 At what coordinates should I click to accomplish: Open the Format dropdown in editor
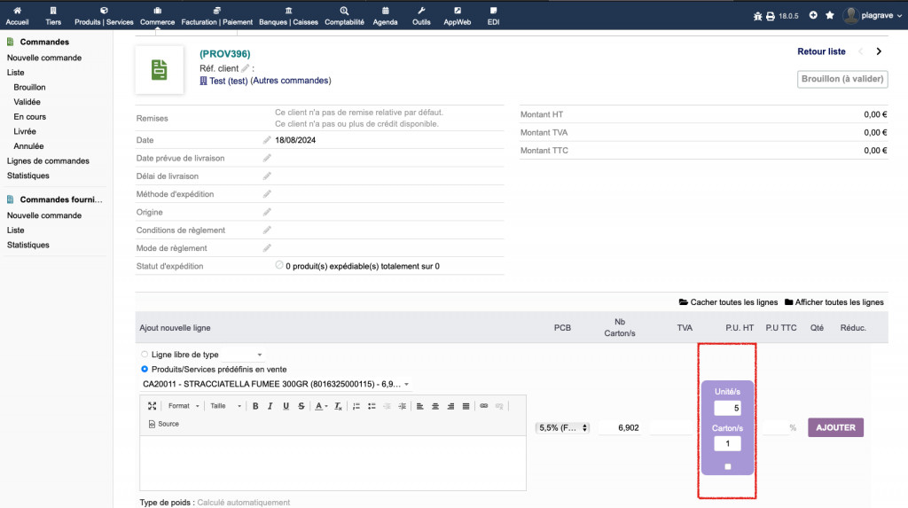[x=182, y=406]
